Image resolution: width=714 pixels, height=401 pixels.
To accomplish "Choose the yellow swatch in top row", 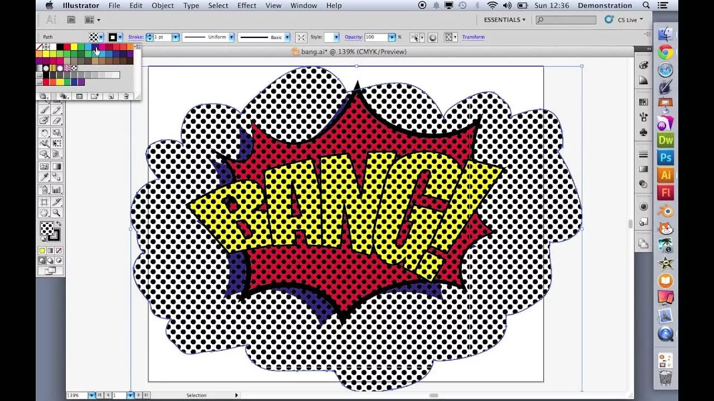I will (74, 47).
